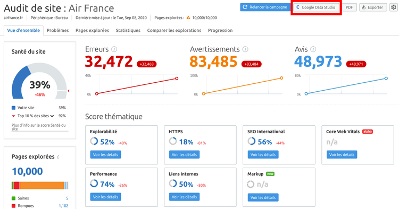Click the blue Votre site legend swatch
Viewport: 399px width, 209px height.
tap(13, 108)
